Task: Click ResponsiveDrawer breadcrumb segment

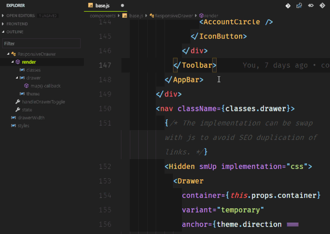Action: point(174,16)
